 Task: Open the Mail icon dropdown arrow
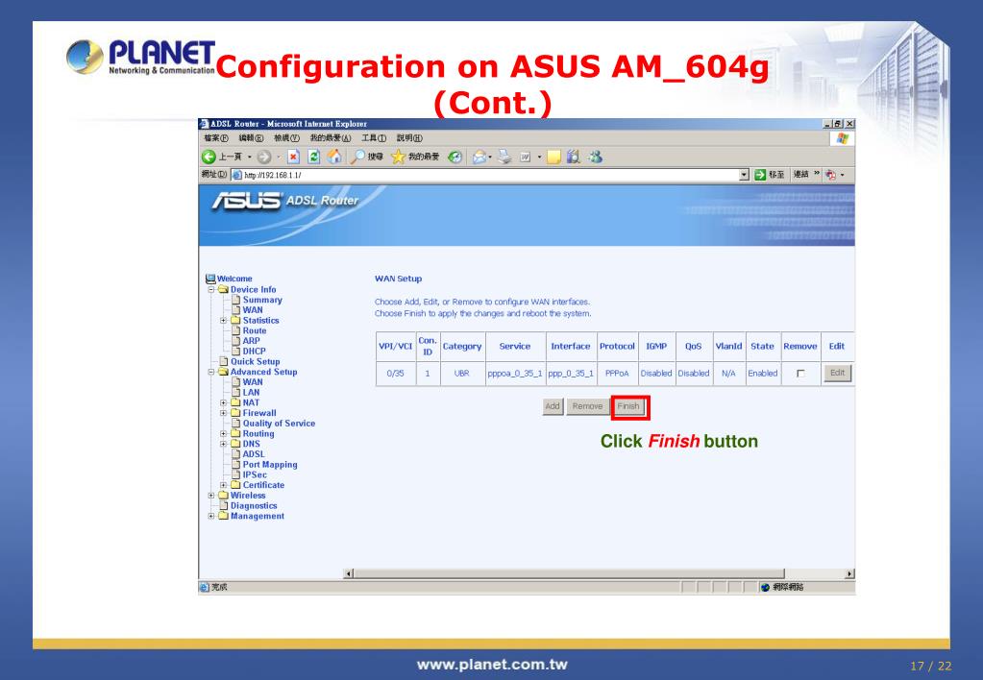coord(490,157)
